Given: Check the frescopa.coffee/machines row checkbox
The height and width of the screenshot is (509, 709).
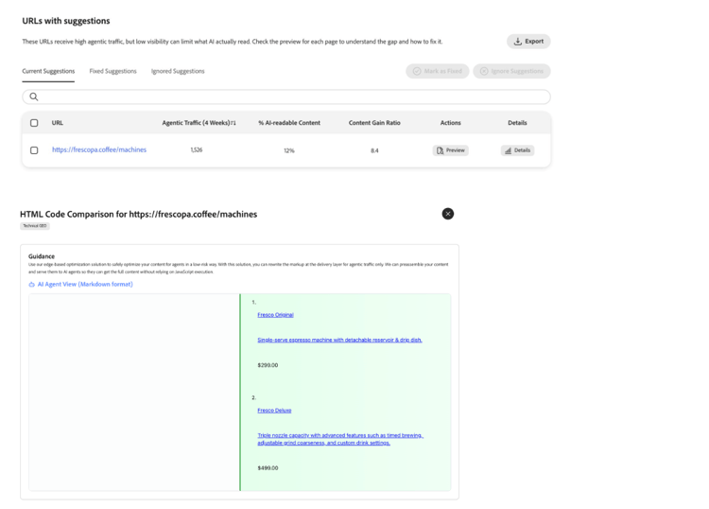Looking at the screenshot, I should [34, 150].
